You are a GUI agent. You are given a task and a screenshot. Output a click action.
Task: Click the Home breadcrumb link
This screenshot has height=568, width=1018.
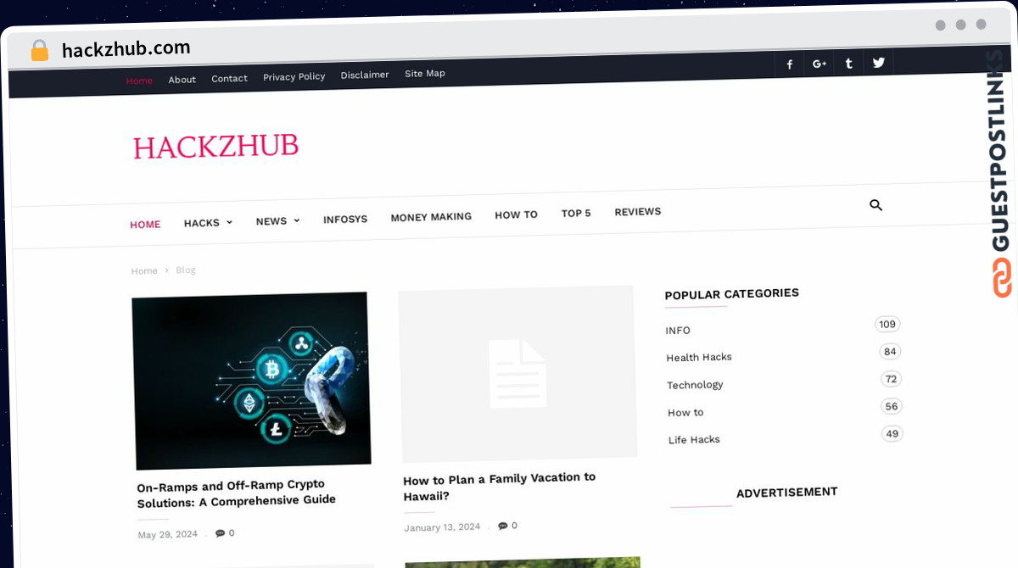(x=144, y=271)
